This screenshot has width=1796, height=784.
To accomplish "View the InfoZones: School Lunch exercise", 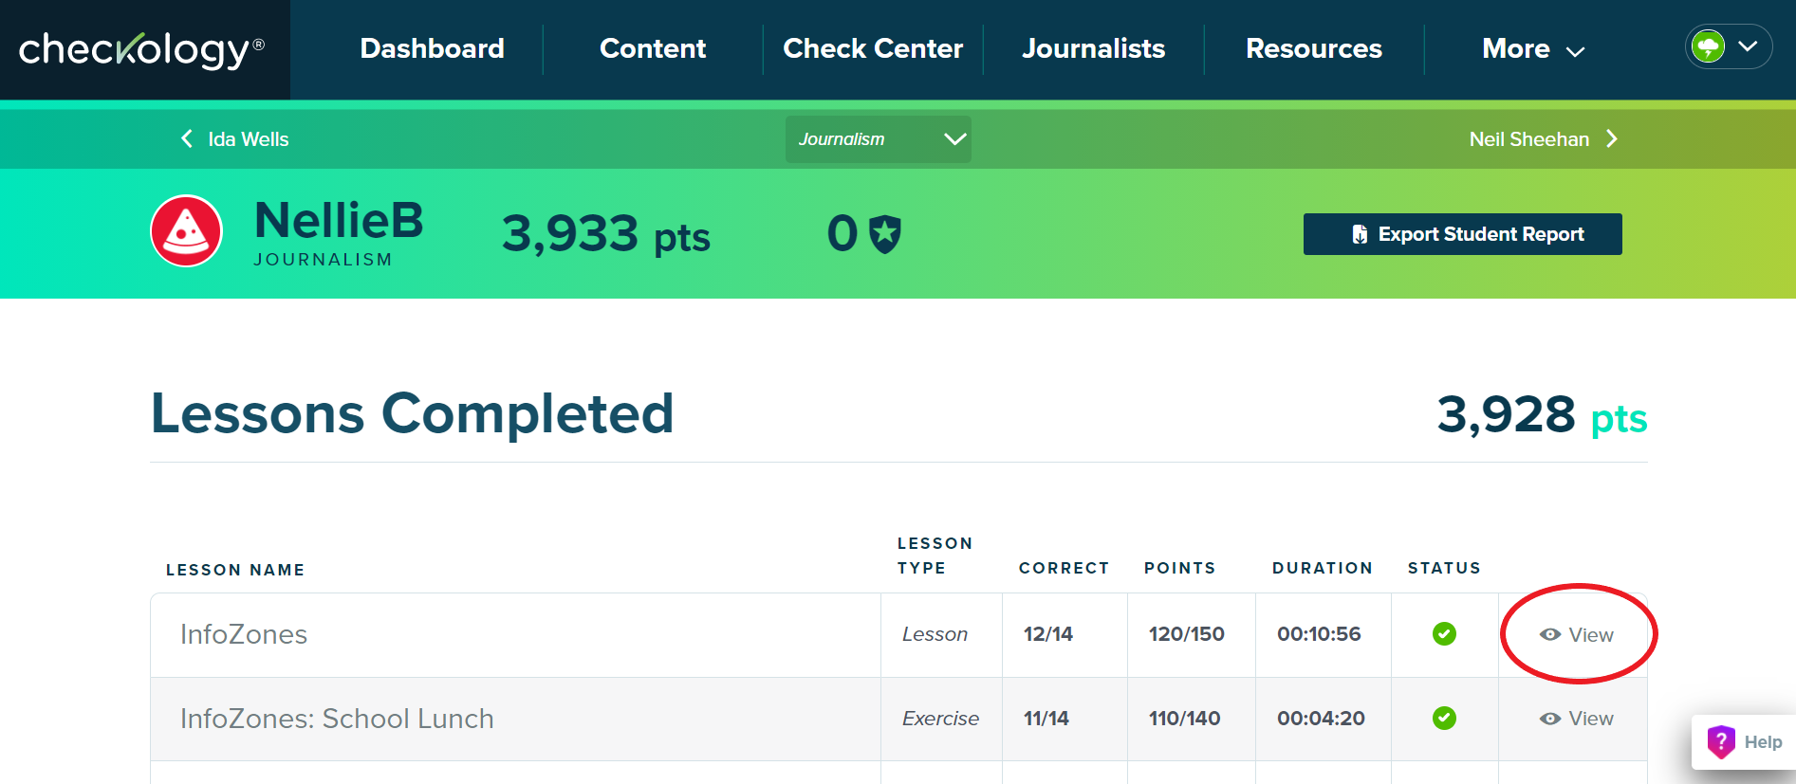I will pyautogui.click(x=1577, y=719).
